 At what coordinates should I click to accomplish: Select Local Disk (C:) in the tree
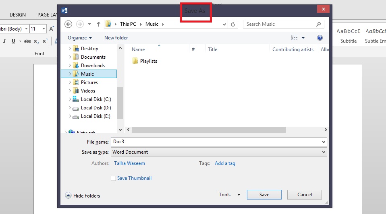tap(96, 99)
